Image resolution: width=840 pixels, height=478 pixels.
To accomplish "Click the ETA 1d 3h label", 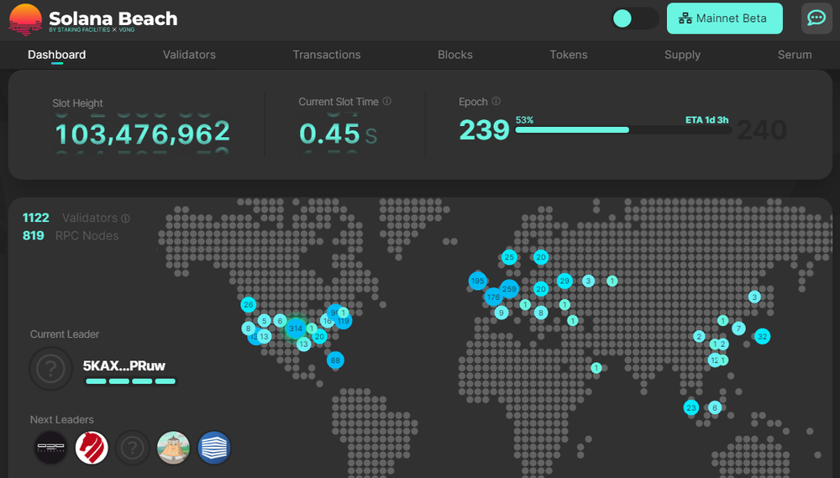I will coord(706,120).
